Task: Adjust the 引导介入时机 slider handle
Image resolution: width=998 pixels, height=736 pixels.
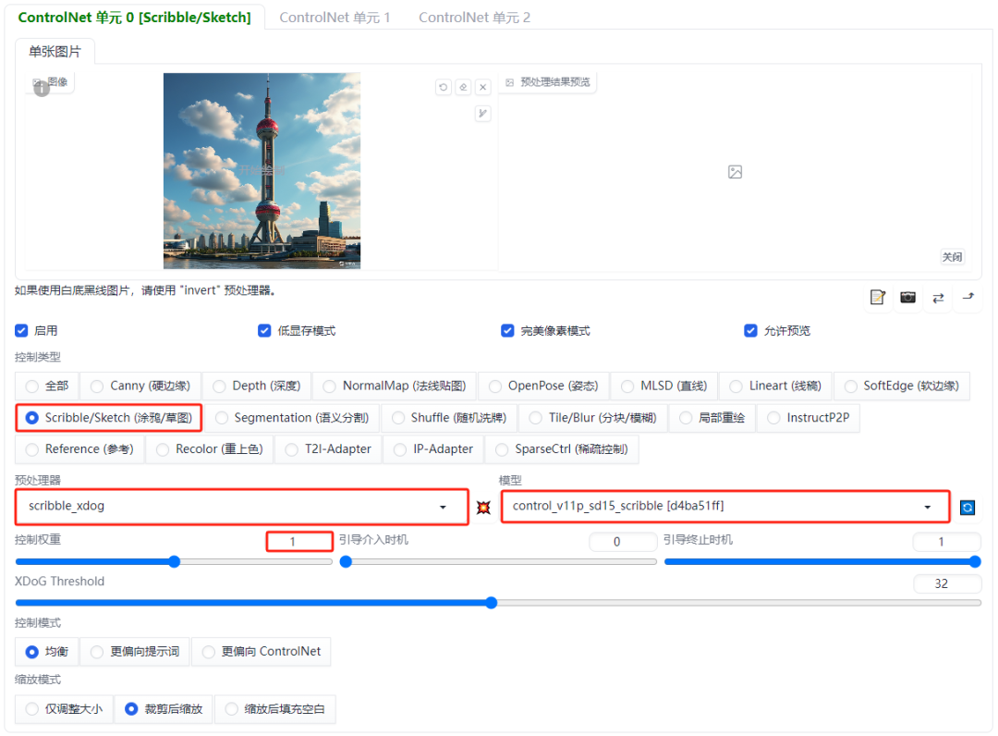Action: (x=346, y=561)
